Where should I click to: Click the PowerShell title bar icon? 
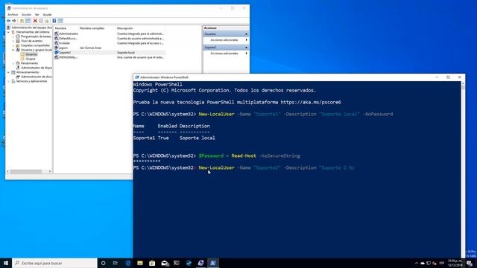pyautogui.click(x=137, y=77)
